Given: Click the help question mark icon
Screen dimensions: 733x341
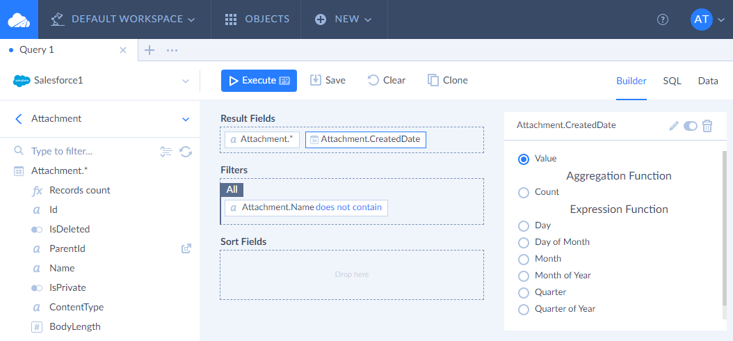Looking at the screenshot, I should (662, 19).
